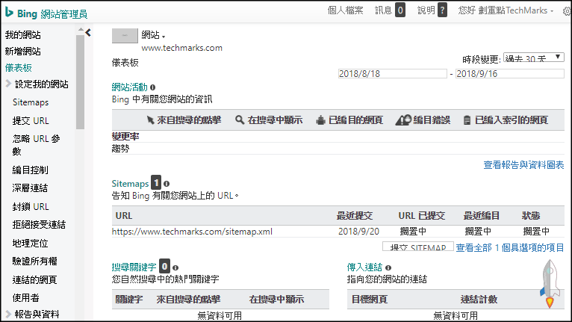Click www.techmarks.com site address
This screenshot has width=572, height=322.
(x=181, y=48)
